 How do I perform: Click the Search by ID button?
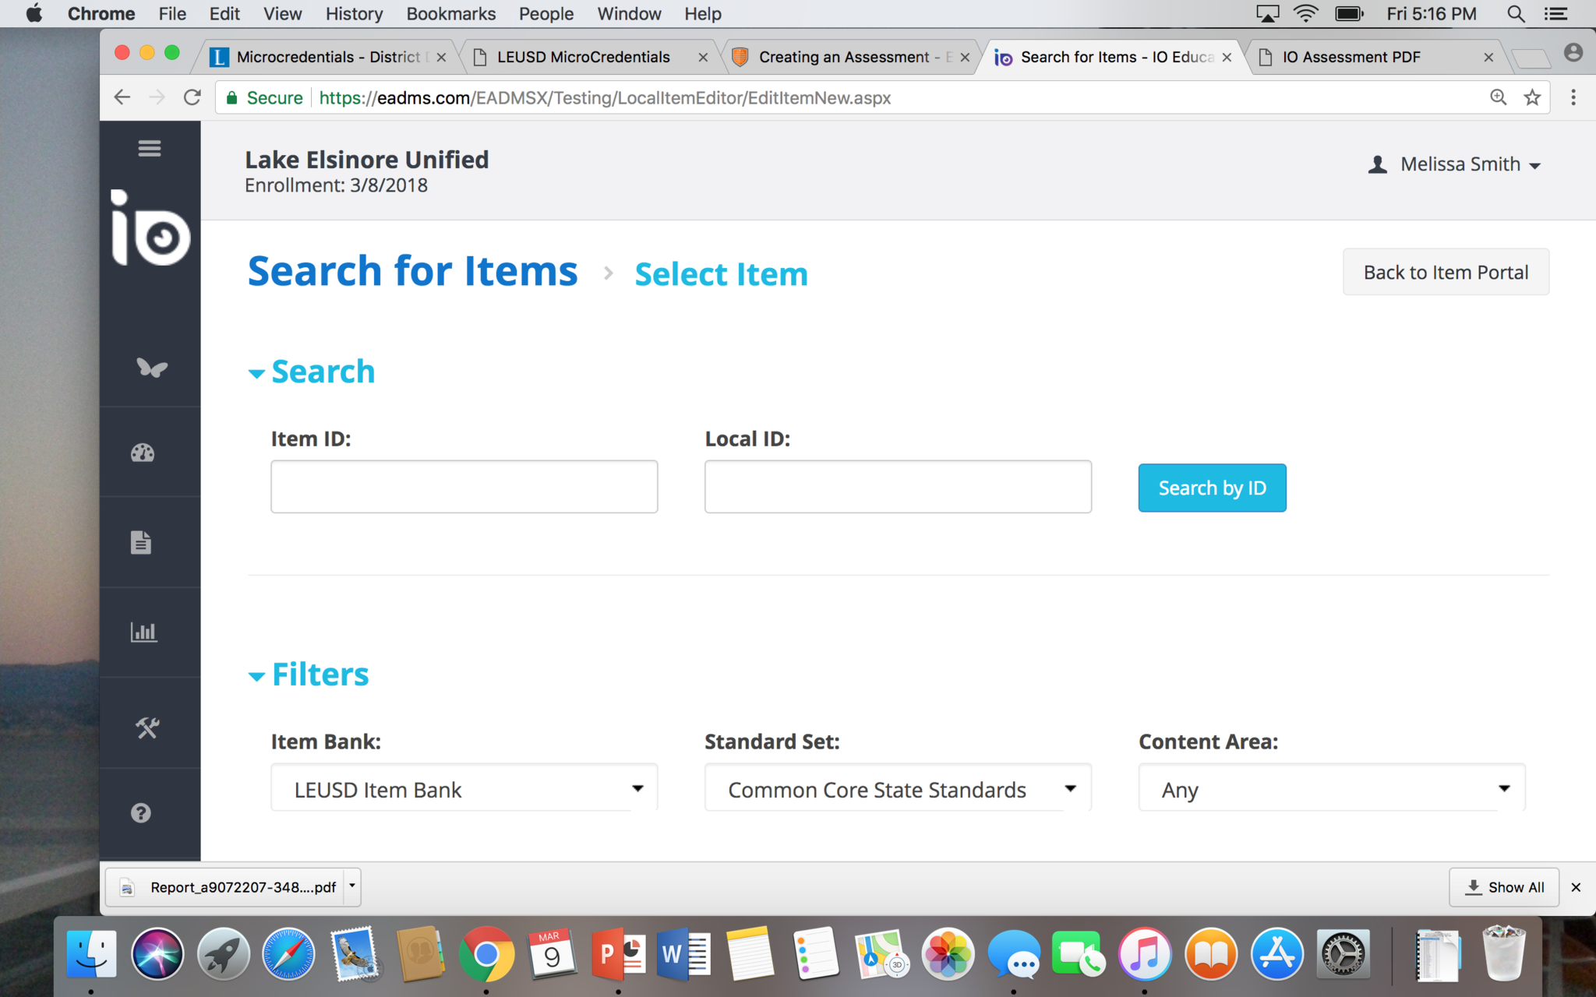[1212, 488]
